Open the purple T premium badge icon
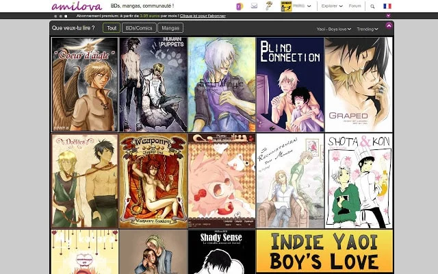Screen dimensions: 438x274 coord(240,6)
